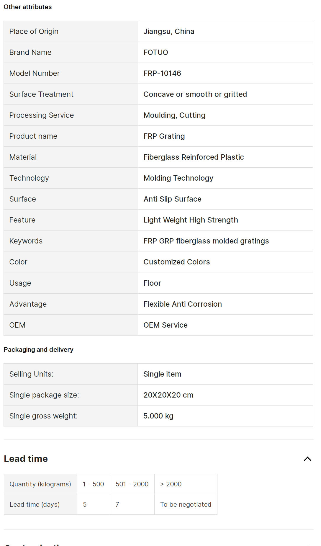The image size is (321, 546).
Task: Click the Concave or smooth or gritted cell
Action: [x=195, y=94]
